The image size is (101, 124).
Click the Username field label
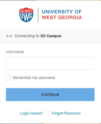click(15, 52)
